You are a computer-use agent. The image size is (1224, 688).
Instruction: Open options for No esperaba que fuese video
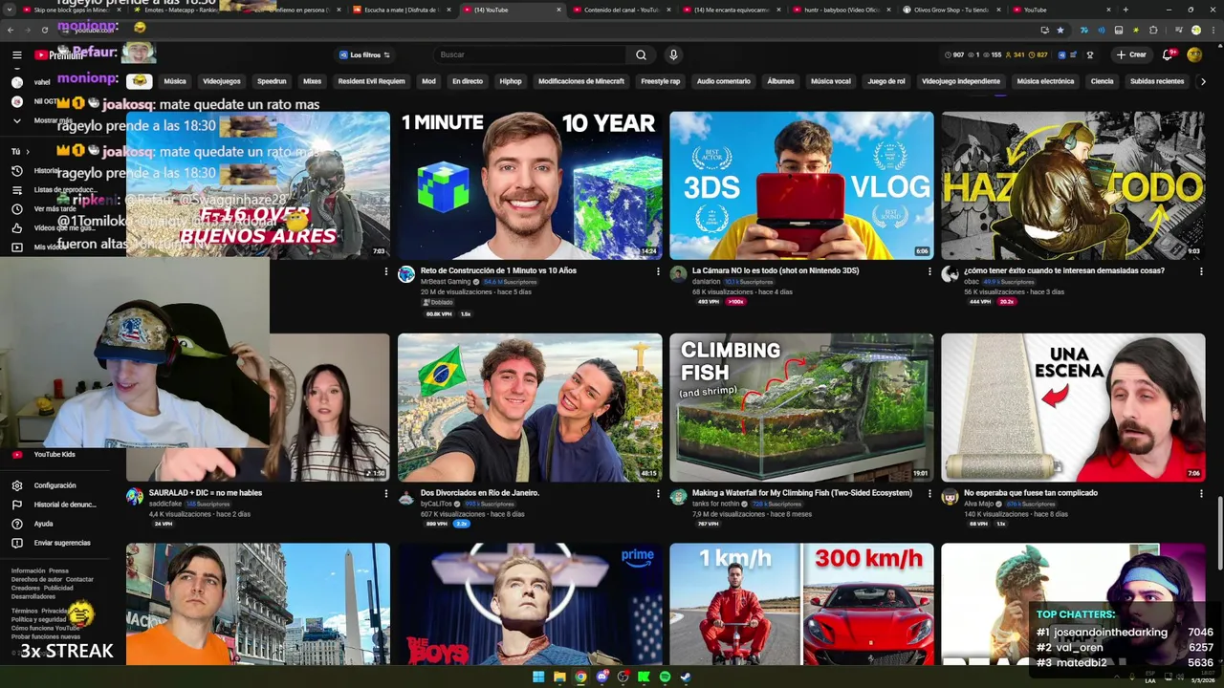pos(1201,494)
